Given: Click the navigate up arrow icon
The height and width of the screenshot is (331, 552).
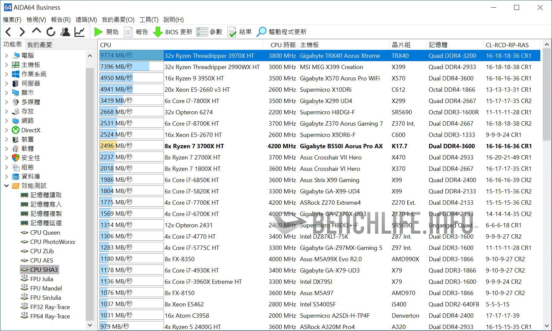Looking at the screenshot, I should 36,31.
